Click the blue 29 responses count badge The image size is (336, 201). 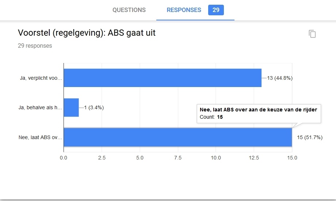coord(216,10)
